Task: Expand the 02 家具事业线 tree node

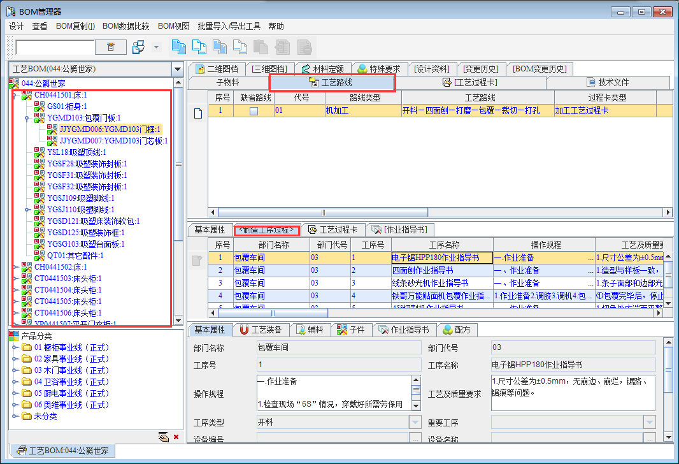Action: (x=17, y=359)
